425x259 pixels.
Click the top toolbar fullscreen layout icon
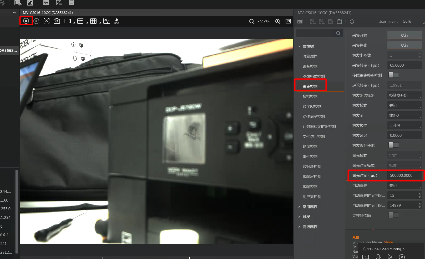[x=30, y=3]
